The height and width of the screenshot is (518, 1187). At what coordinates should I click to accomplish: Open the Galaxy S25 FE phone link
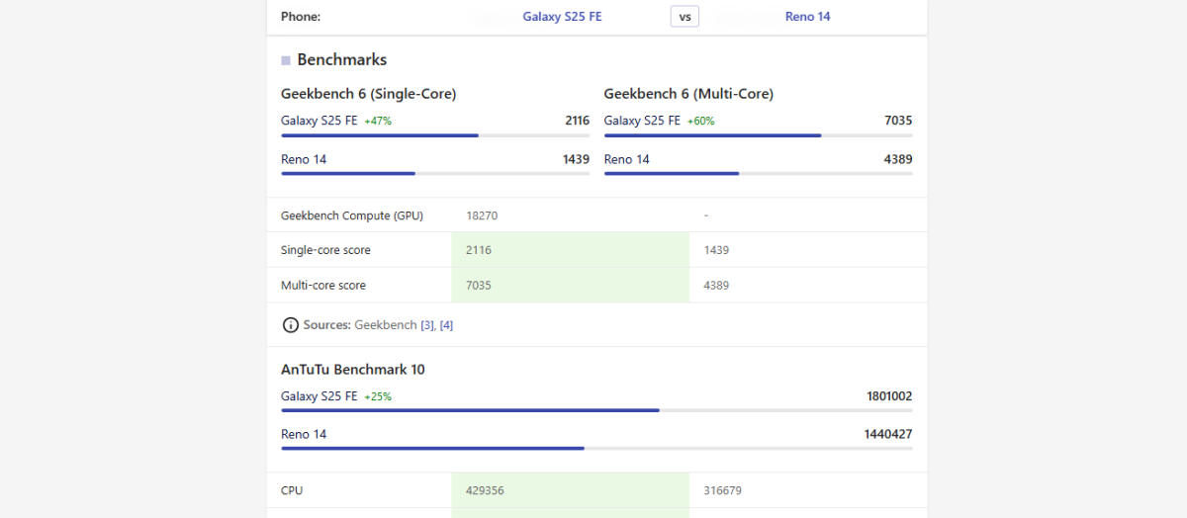coord(562,17)
